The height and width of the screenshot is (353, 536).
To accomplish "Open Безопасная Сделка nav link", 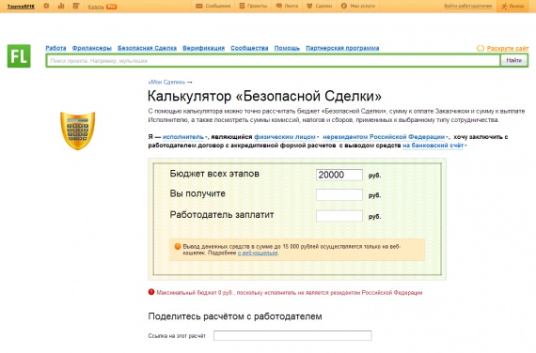I will pos(147,48).
